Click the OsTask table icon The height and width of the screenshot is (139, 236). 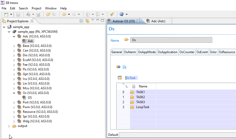tap(120, 78)
